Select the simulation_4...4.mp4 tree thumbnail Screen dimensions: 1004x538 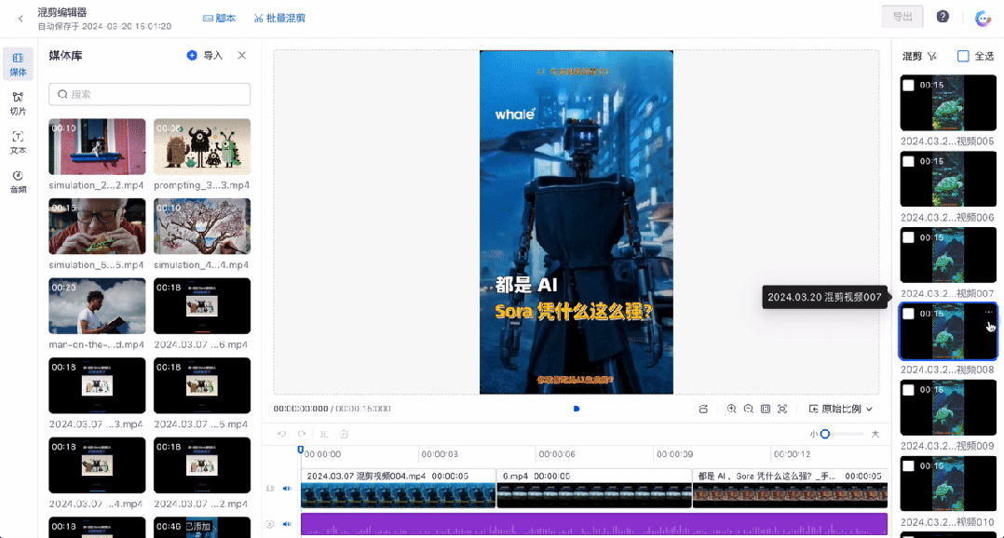point(202,226)
